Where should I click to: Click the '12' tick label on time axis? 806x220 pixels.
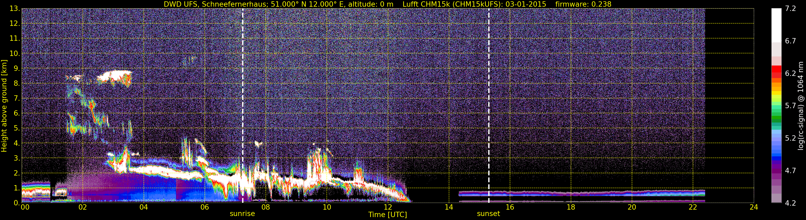click(x=388, y=207)
